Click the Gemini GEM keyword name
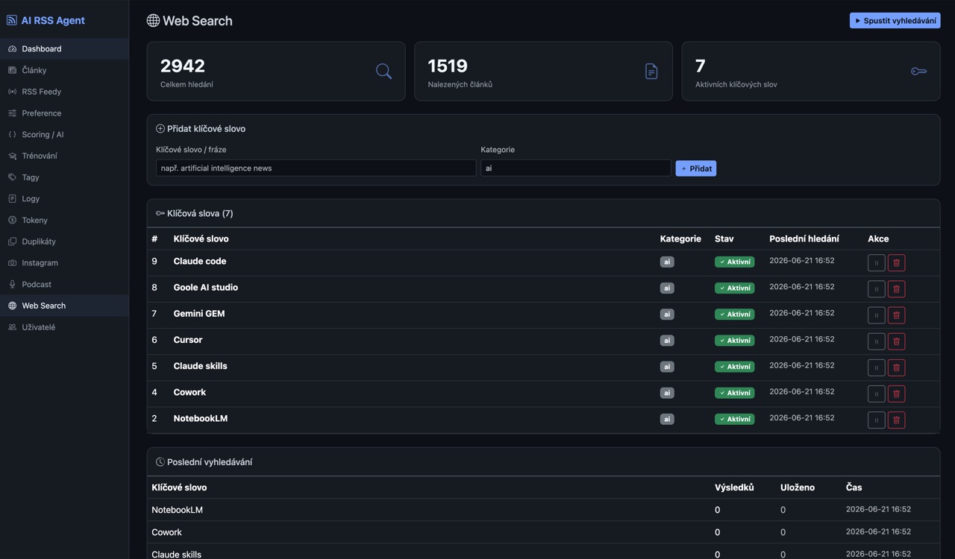This screenshot has width=955, height=559. [199, 314]
